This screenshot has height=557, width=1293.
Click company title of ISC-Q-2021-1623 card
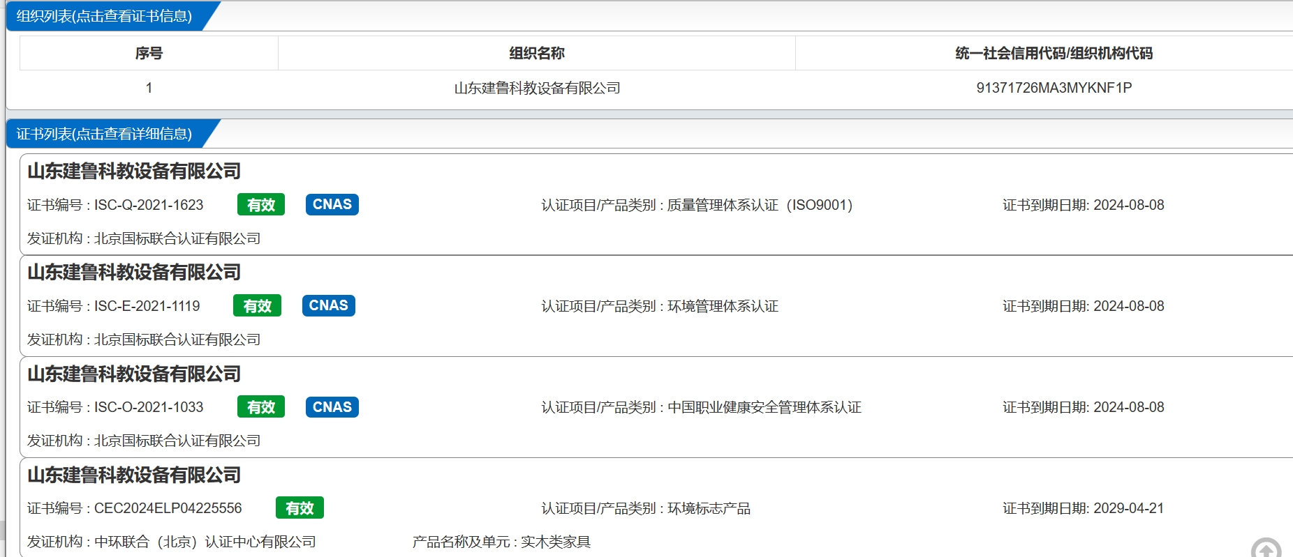point(134,171)
